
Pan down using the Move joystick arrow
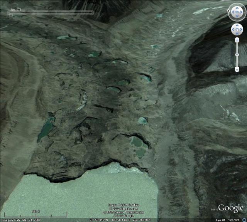[237, 34]
